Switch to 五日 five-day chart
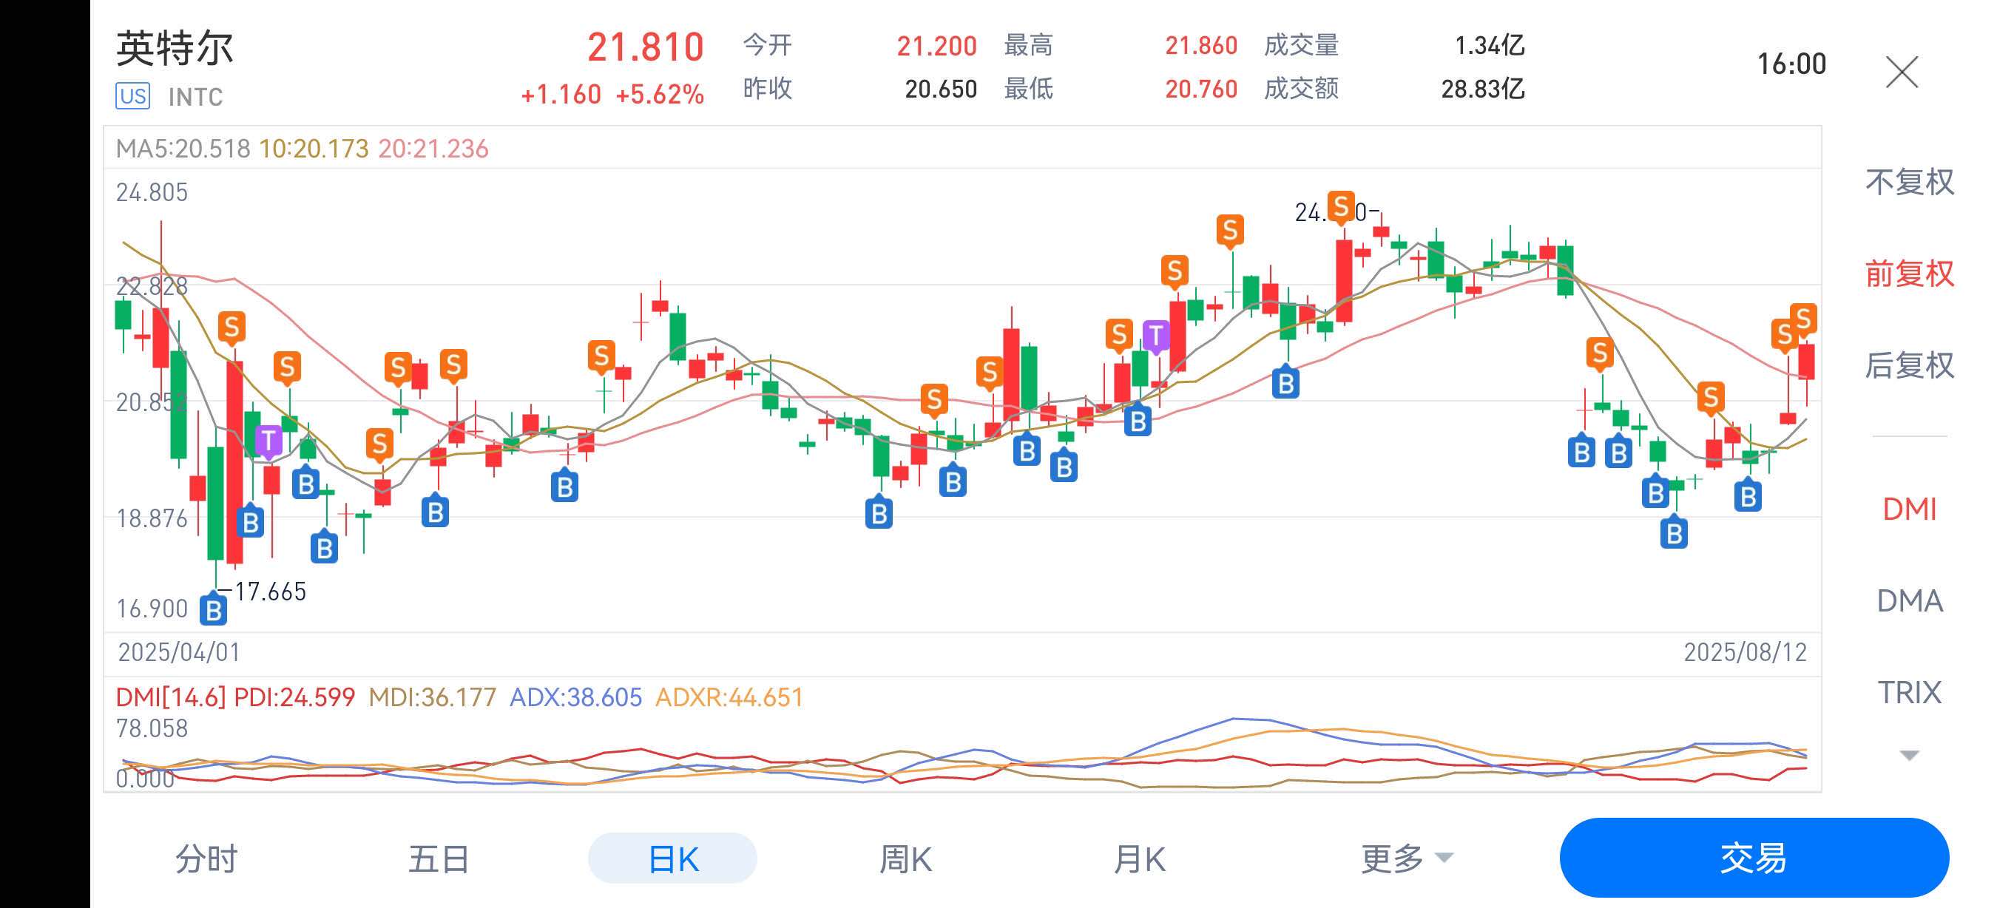Image resolution: width=1997 pixels, height=908 pixels. pyautogui.click(x=439, y=858)
